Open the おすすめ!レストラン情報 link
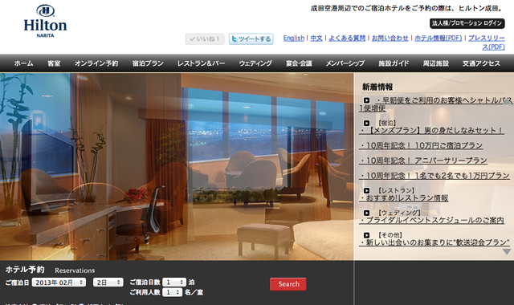514x305 pixels. click(404, 198)
